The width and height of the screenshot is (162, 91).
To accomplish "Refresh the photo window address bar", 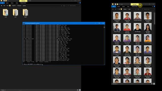I will [64, 6].
